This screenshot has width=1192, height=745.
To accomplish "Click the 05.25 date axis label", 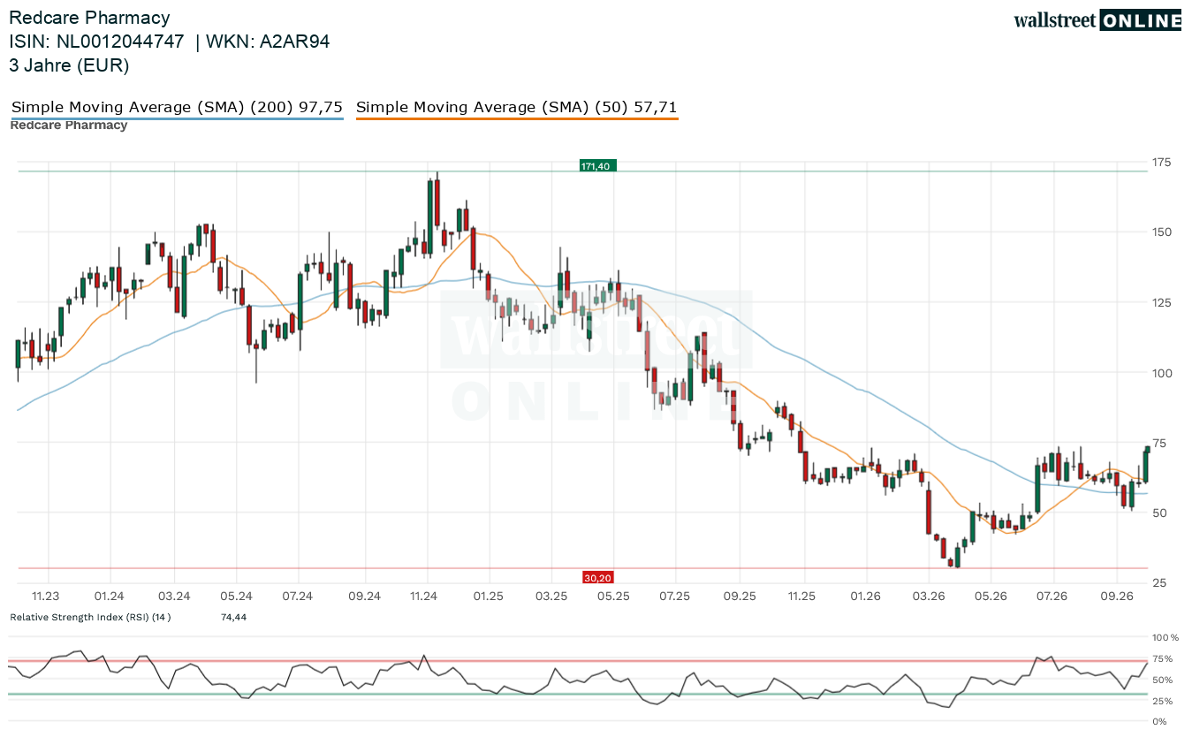I will pyautogui.click(x=613, y=597).
